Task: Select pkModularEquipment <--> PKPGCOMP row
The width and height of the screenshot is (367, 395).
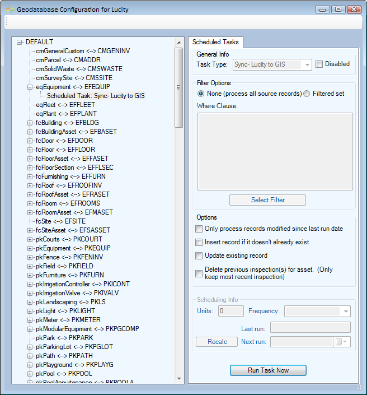Action: pyautogui.click(x=87, y=329)
